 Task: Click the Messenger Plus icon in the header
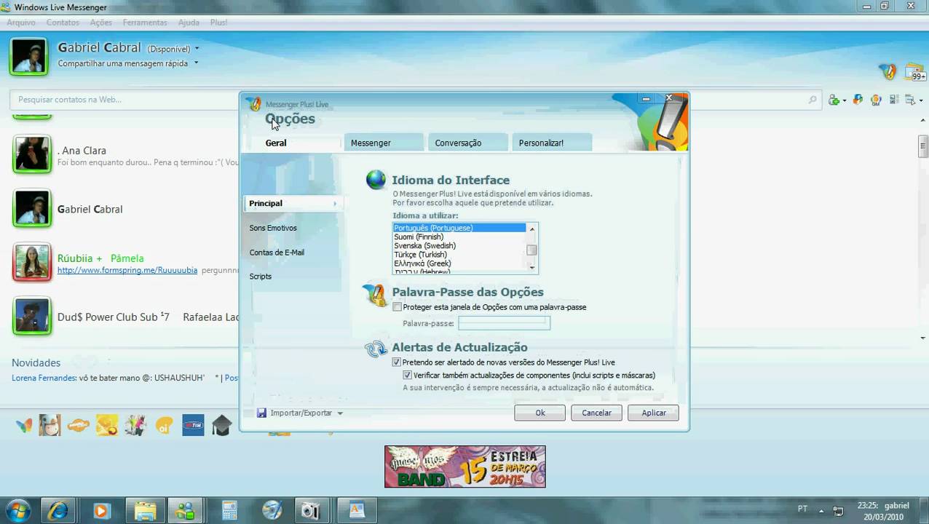pyautogui.click(x=888, y=71)
